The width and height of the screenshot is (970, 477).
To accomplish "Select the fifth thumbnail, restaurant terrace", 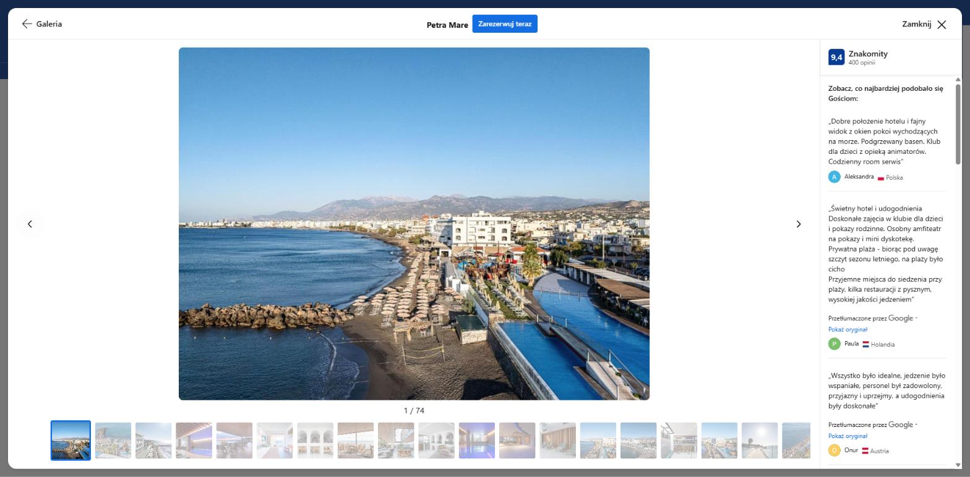I will pos(234,441).
